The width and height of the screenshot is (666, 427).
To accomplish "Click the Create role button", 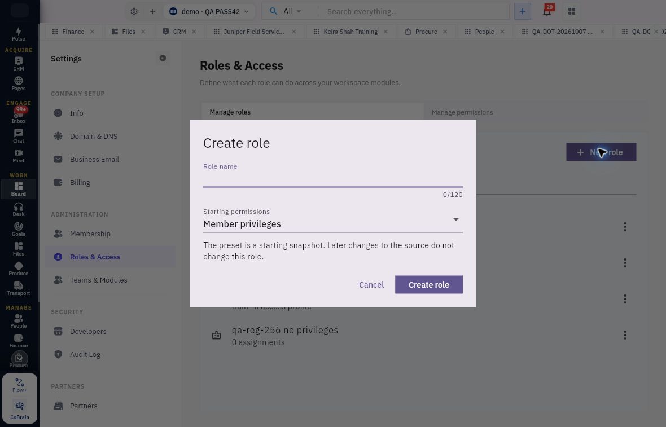I will (428, 285).
